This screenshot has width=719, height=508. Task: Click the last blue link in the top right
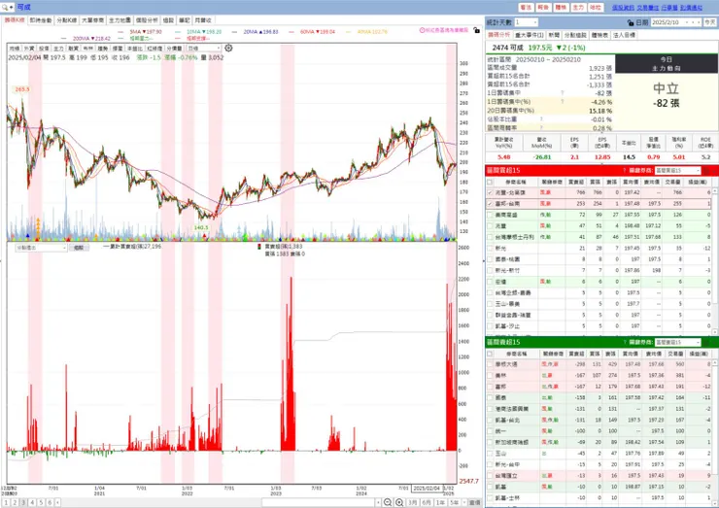pyautogui.click(x=691, y=8)
